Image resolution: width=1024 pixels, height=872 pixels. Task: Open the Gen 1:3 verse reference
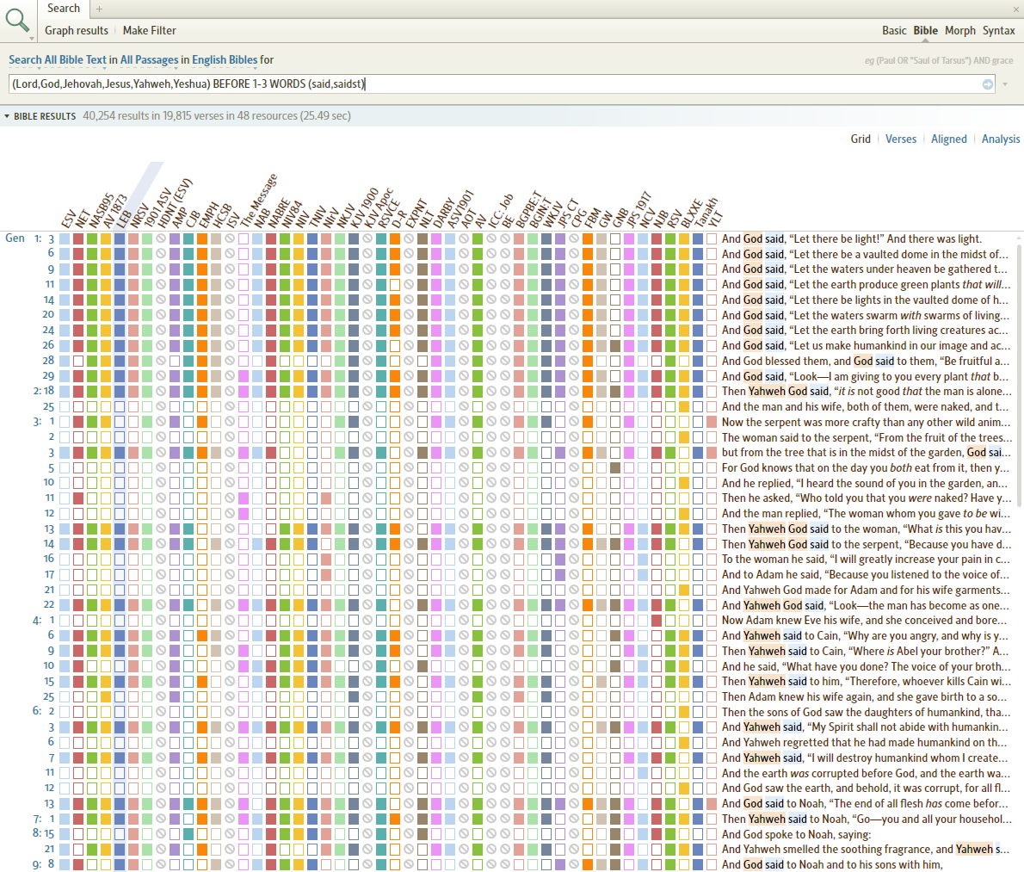(x=30, y=239)
